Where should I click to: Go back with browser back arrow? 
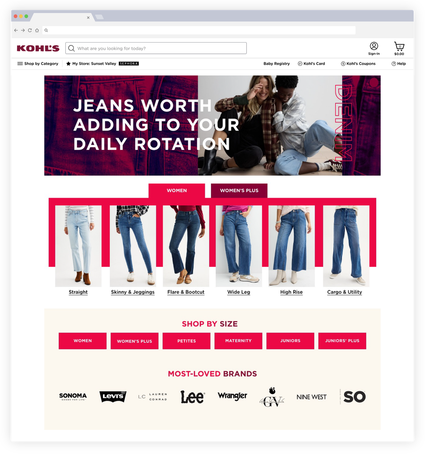[x=16, y=30]
